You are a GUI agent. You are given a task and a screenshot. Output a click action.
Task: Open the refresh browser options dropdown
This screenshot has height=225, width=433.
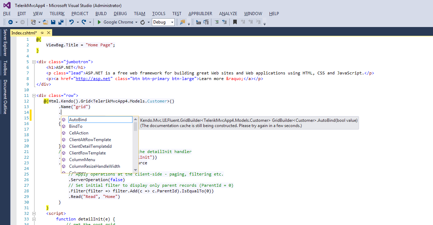(x=148, y=22)
